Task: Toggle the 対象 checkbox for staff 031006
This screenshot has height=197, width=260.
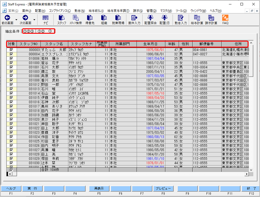Action: [11, 76]
